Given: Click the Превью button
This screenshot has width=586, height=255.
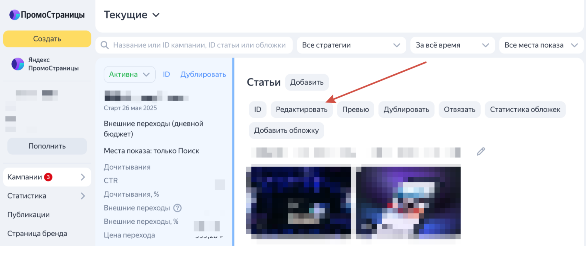Looking at the screenshot, I should pos(356,109).
